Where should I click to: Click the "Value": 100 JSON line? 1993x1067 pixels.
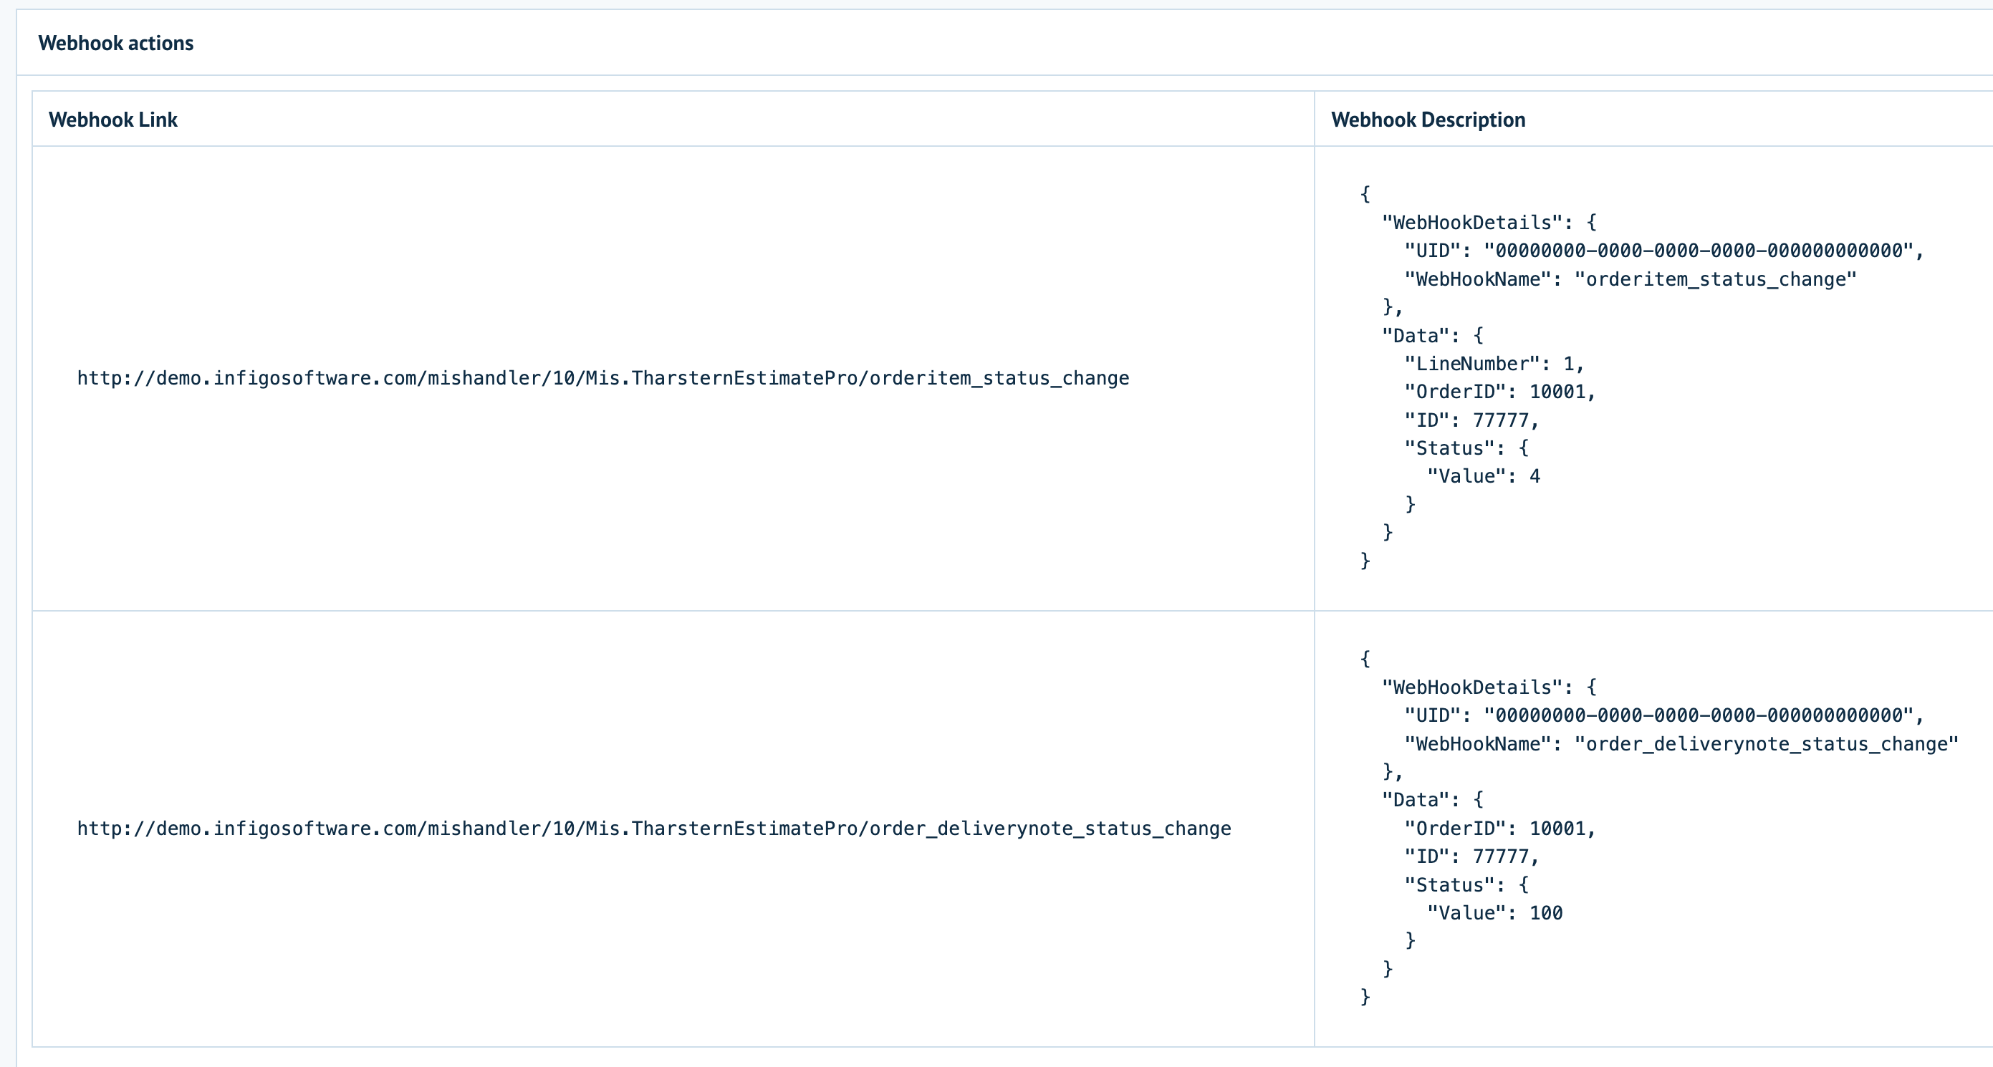click(1494, 913)
